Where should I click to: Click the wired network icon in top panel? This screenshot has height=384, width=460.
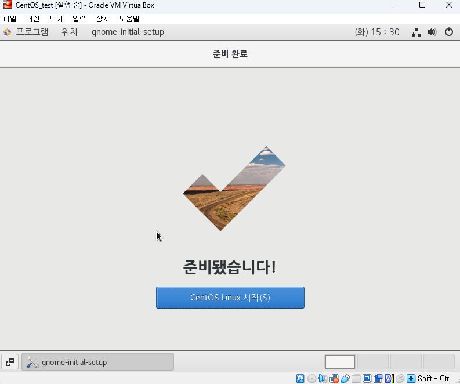[416, 32]
